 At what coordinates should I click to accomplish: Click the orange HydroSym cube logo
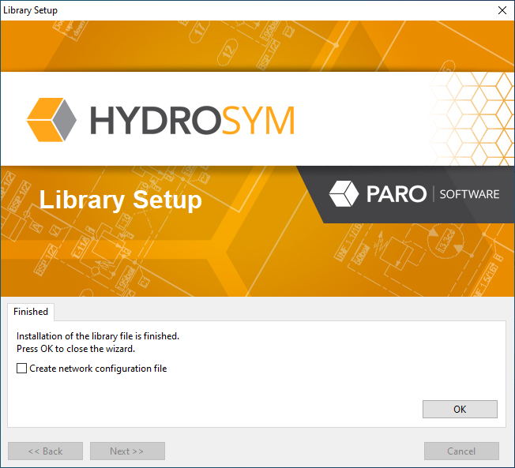point(51,120)
